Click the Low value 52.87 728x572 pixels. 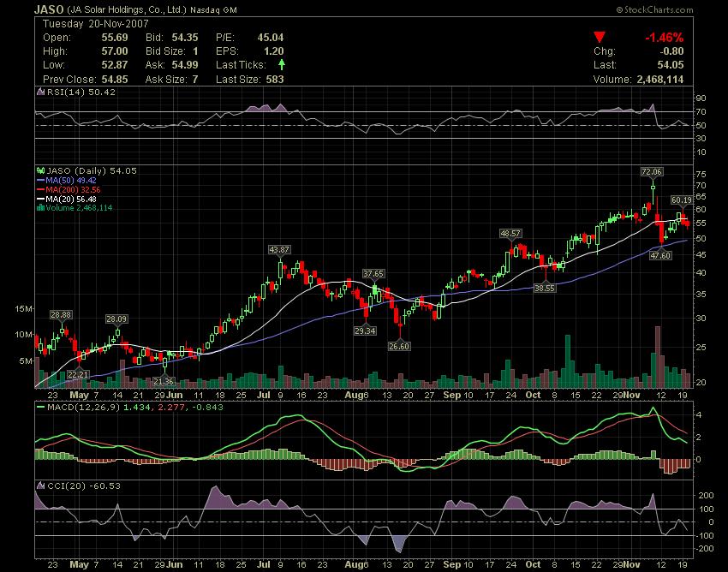coord(115,65)
